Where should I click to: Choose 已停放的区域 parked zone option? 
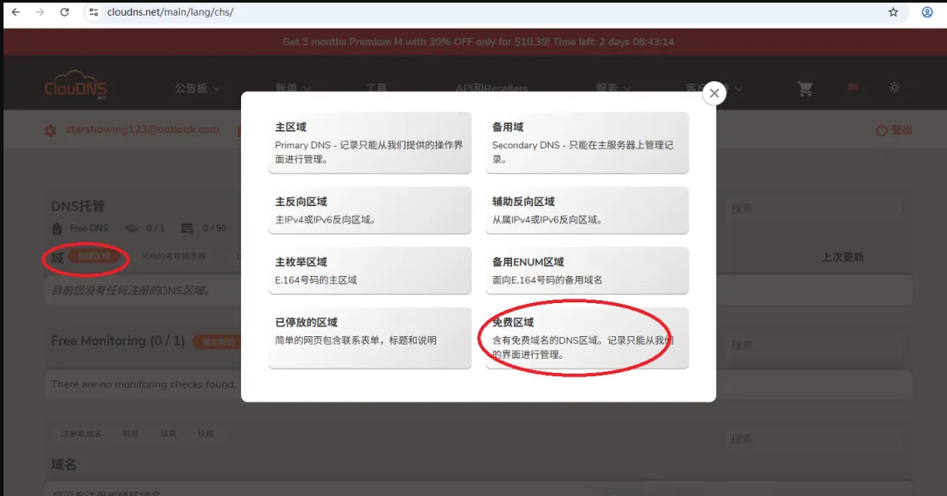[370, 338]
